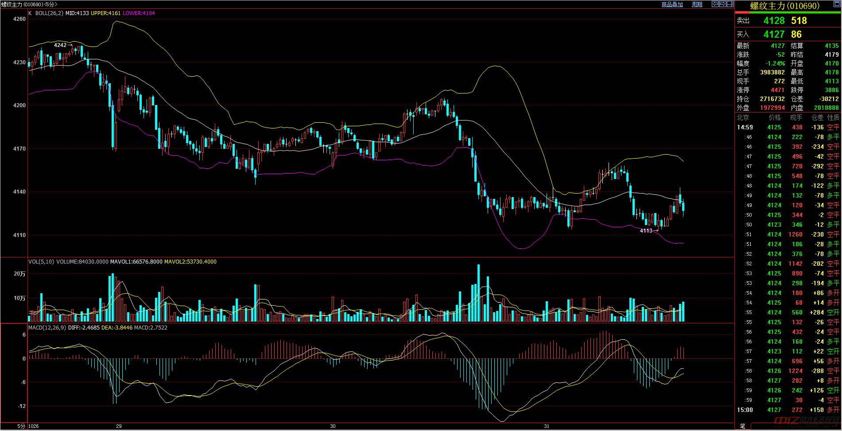Screen dimensions: 842x431
Task: Click the 4113 low price marker
Action: pos(646,231)
